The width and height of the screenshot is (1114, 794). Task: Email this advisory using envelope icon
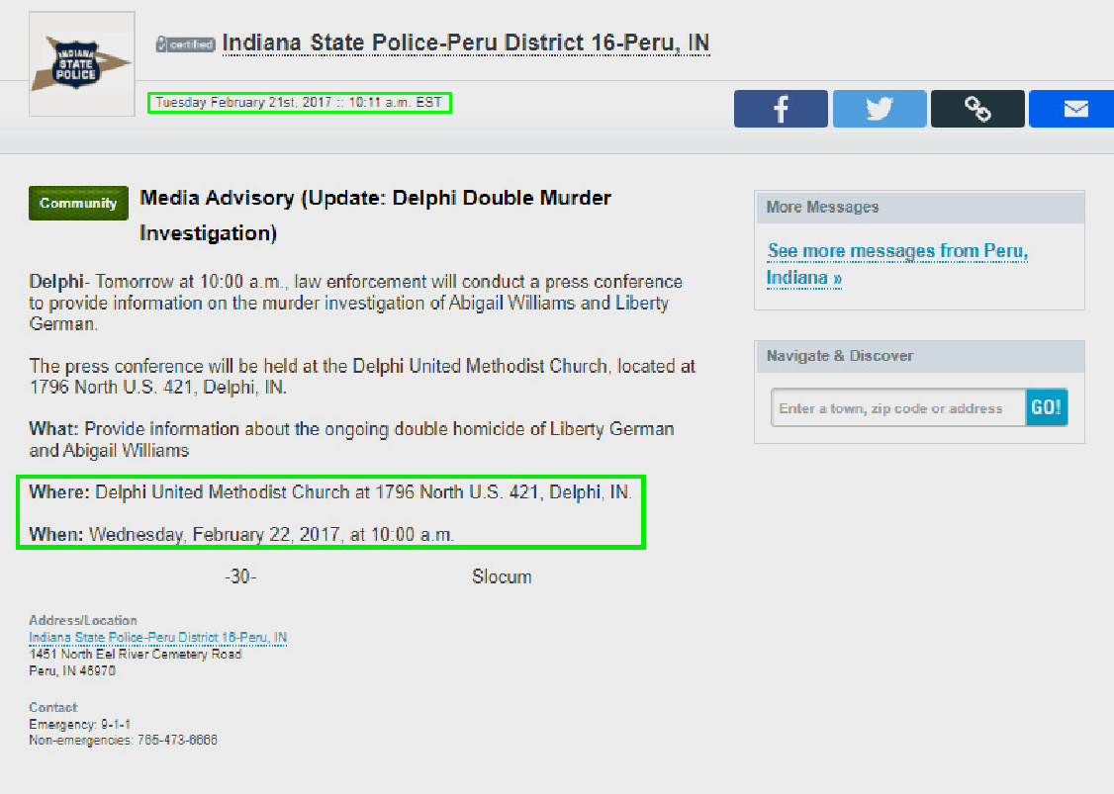click(1072, 108)
